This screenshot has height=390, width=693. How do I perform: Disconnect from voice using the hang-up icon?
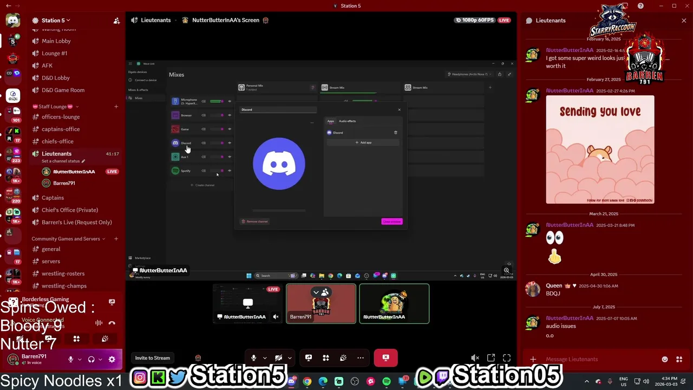point(112,323)
